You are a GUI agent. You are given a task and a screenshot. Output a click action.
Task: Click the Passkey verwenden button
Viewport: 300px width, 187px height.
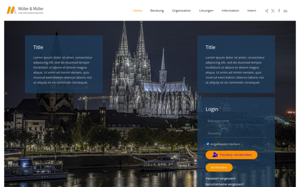[x=231, y=155]
